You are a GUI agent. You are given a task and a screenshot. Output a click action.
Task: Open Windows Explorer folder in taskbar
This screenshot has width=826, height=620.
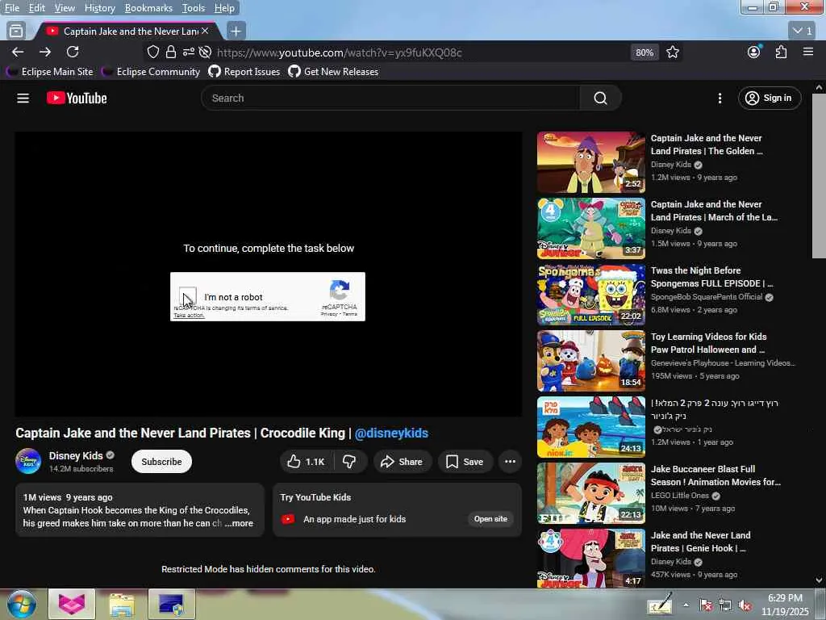point(122,604)
